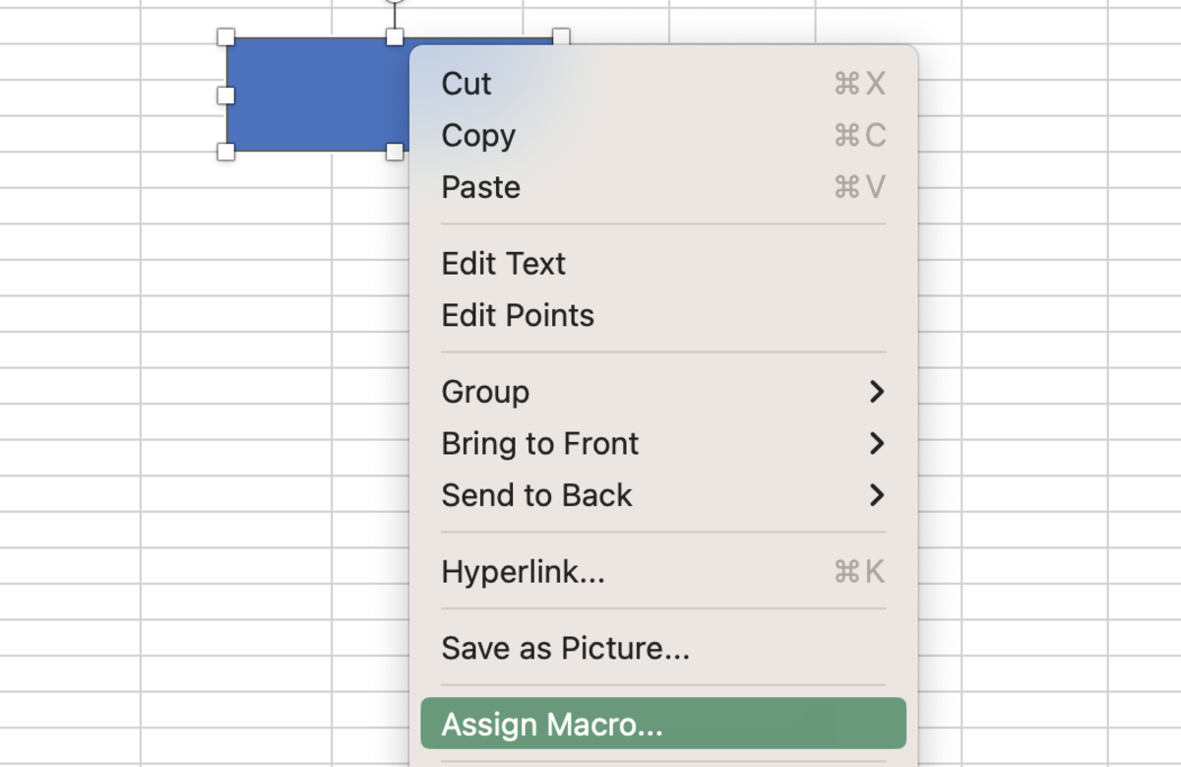1181x767 pixels.
Task: Open the Group submenu chevron
Action: click(x=876, y=392)
